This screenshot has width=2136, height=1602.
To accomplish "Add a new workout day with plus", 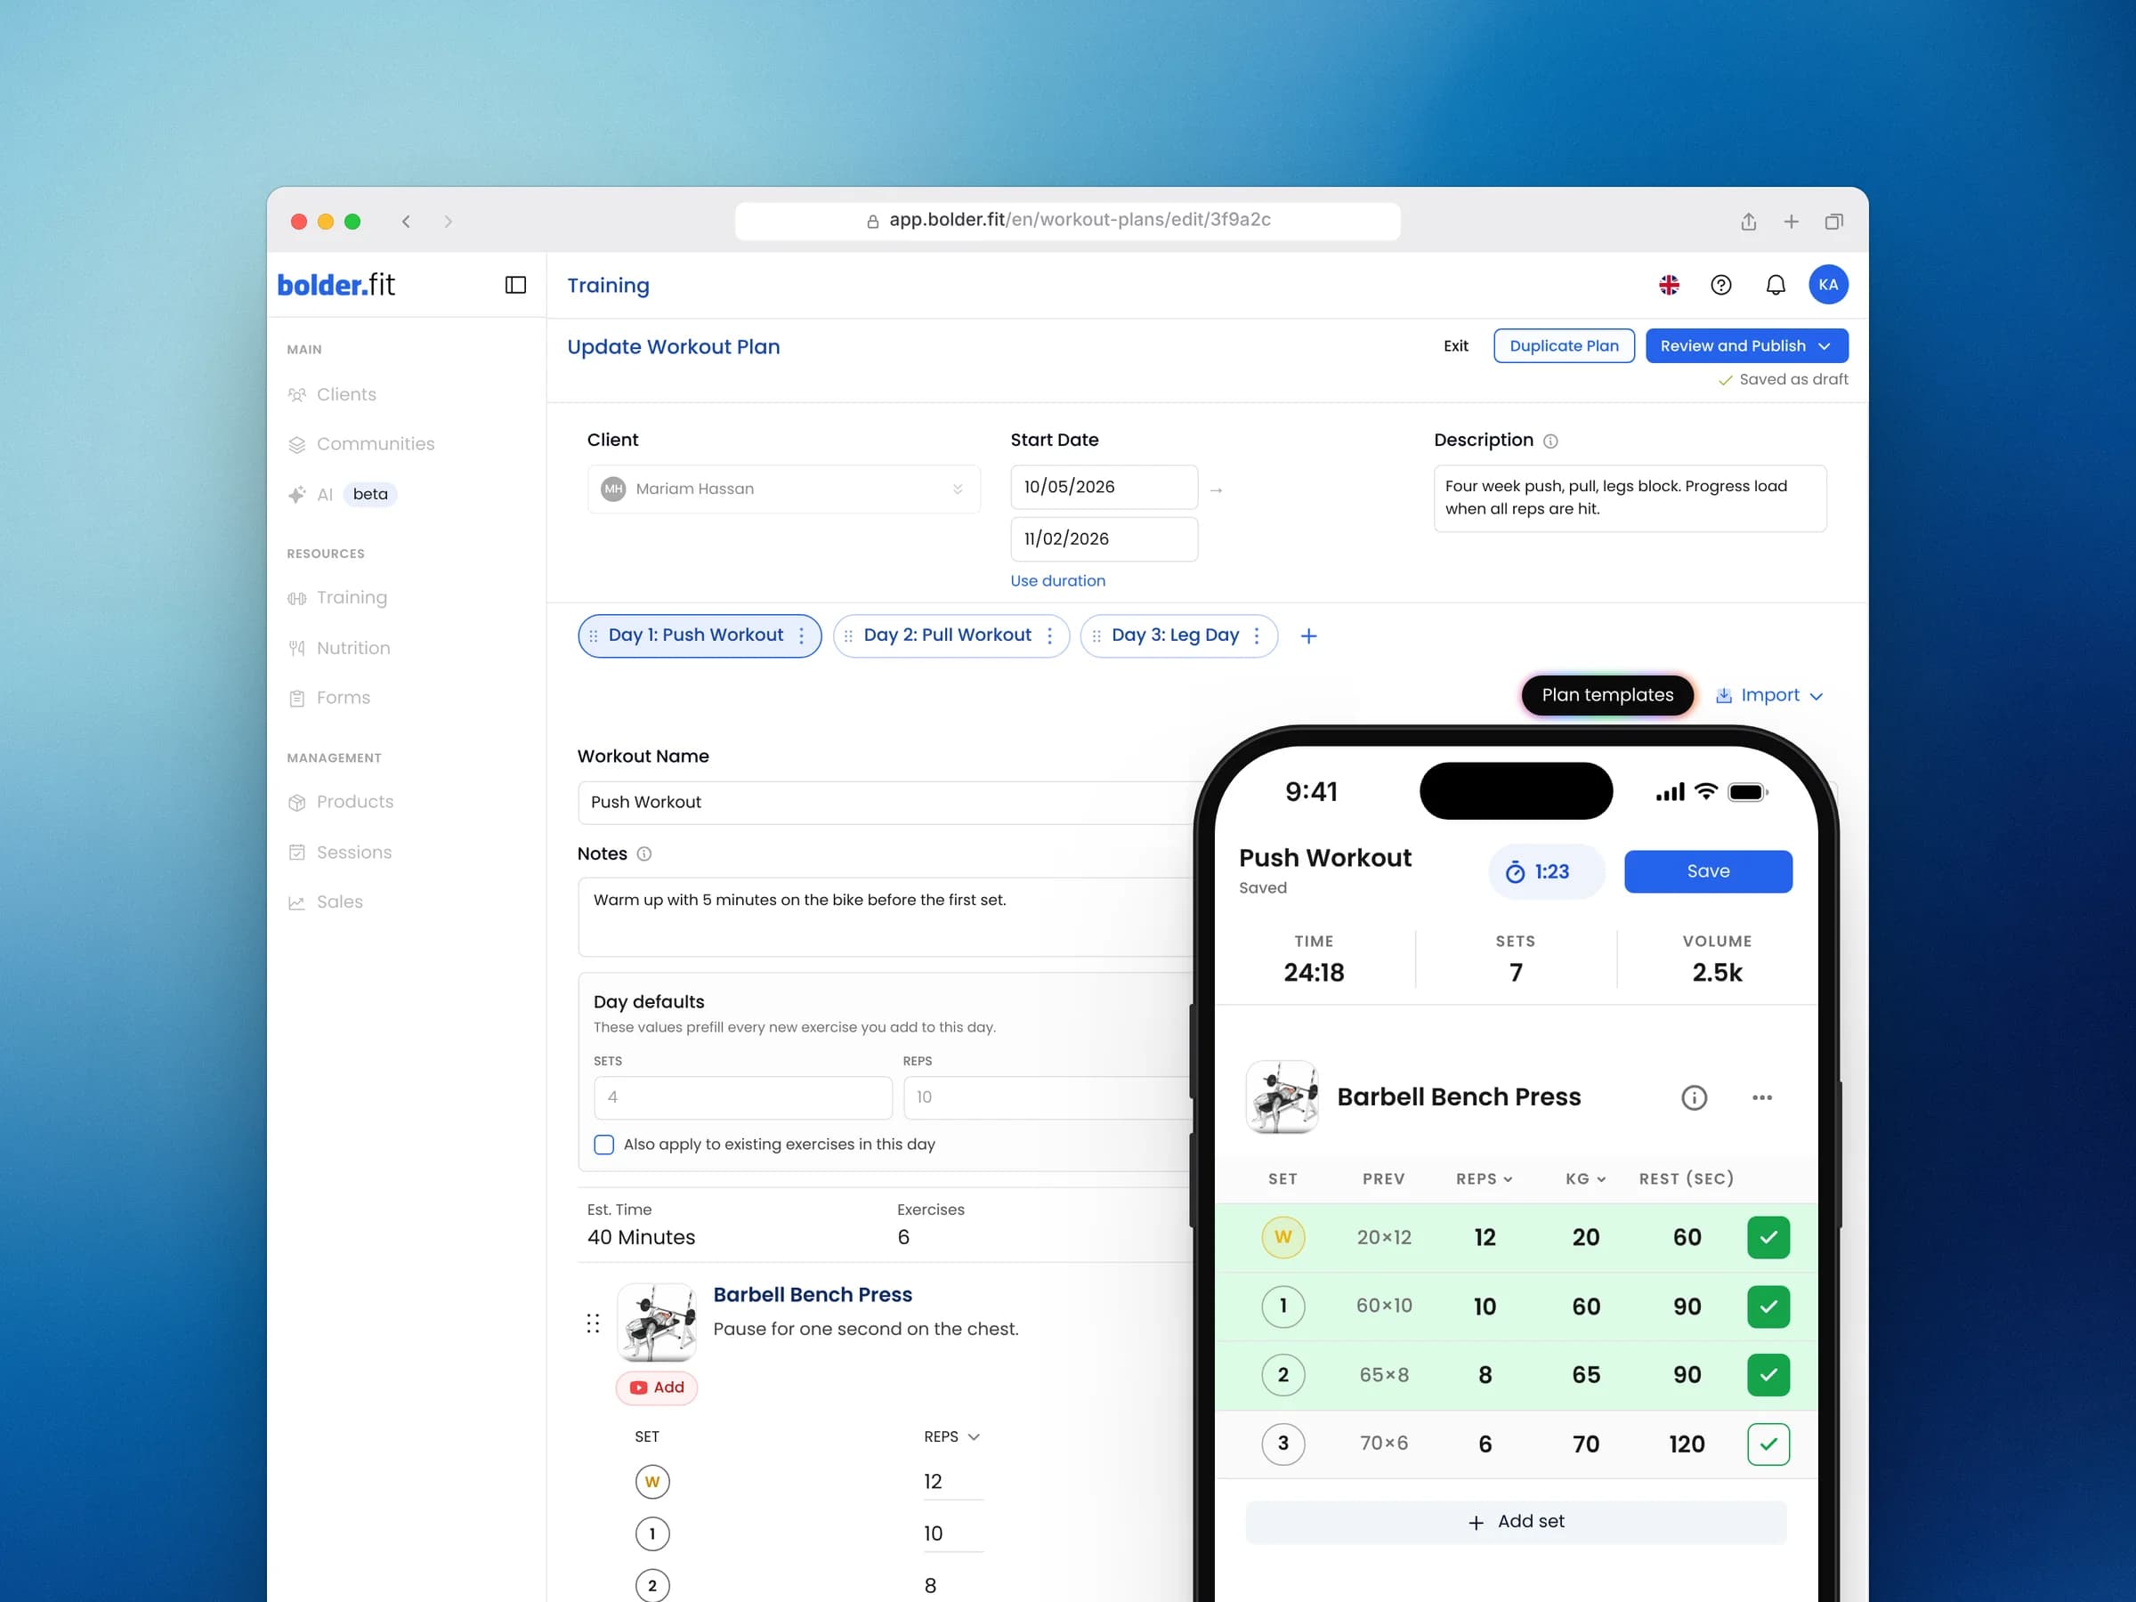I will tap(1308, 635).
